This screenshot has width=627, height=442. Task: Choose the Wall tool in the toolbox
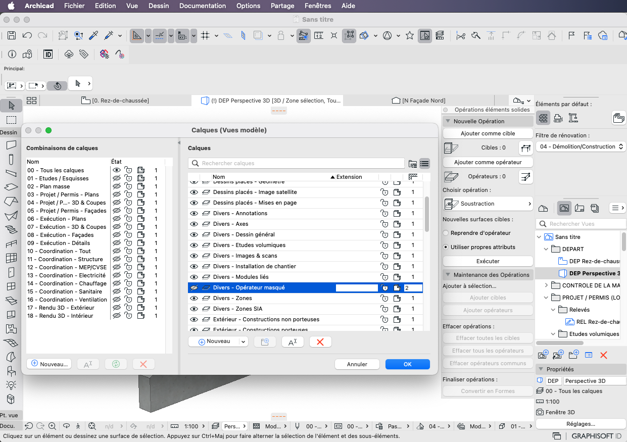[11, 145]
